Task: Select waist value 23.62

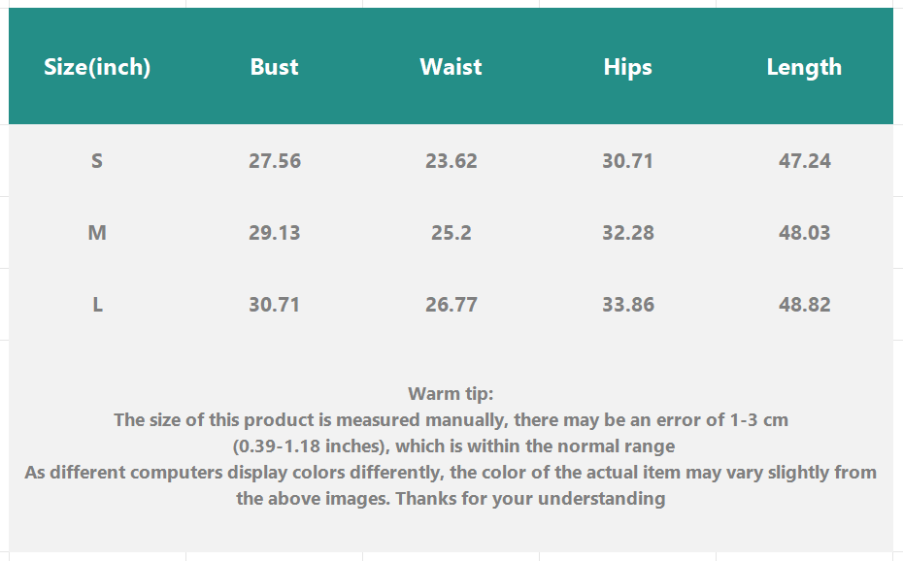Action: point(451,161)
